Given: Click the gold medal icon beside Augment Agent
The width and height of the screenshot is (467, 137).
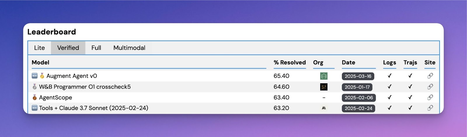Looking at the screenshot, I should click(x=42, y=76).
